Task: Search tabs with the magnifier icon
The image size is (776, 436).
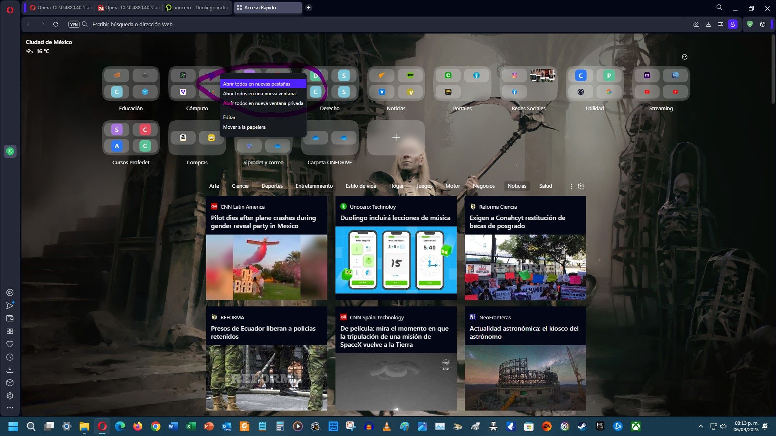Action: [719, 7]
